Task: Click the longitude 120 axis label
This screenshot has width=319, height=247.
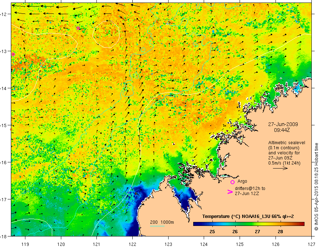Action: coord(61,244)
